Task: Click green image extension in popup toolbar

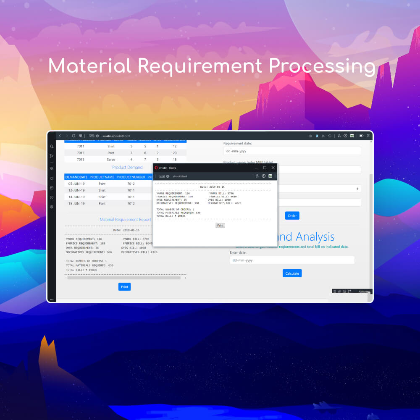Action: tap(270, 176)
